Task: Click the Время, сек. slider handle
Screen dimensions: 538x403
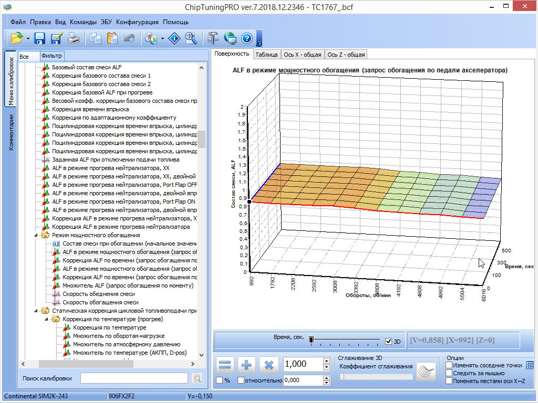Action: 311,340
